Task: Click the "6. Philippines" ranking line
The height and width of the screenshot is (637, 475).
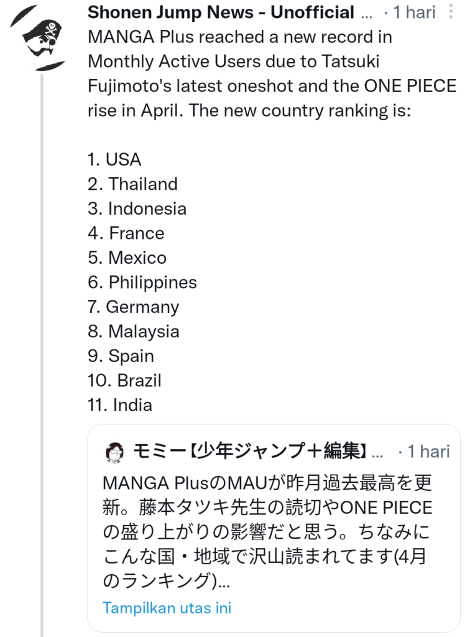Action: click(142, 282)
